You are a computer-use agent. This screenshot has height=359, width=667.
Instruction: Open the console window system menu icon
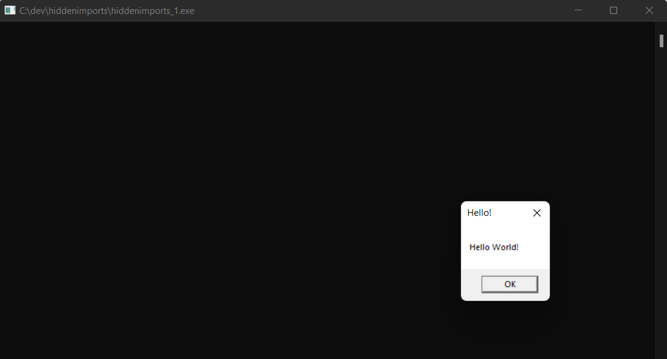10,10
